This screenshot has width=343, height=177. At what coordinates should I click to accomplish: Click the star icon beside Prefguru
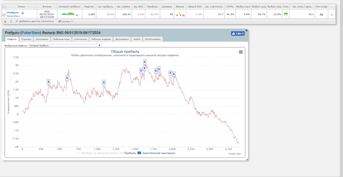click(23, 13)
